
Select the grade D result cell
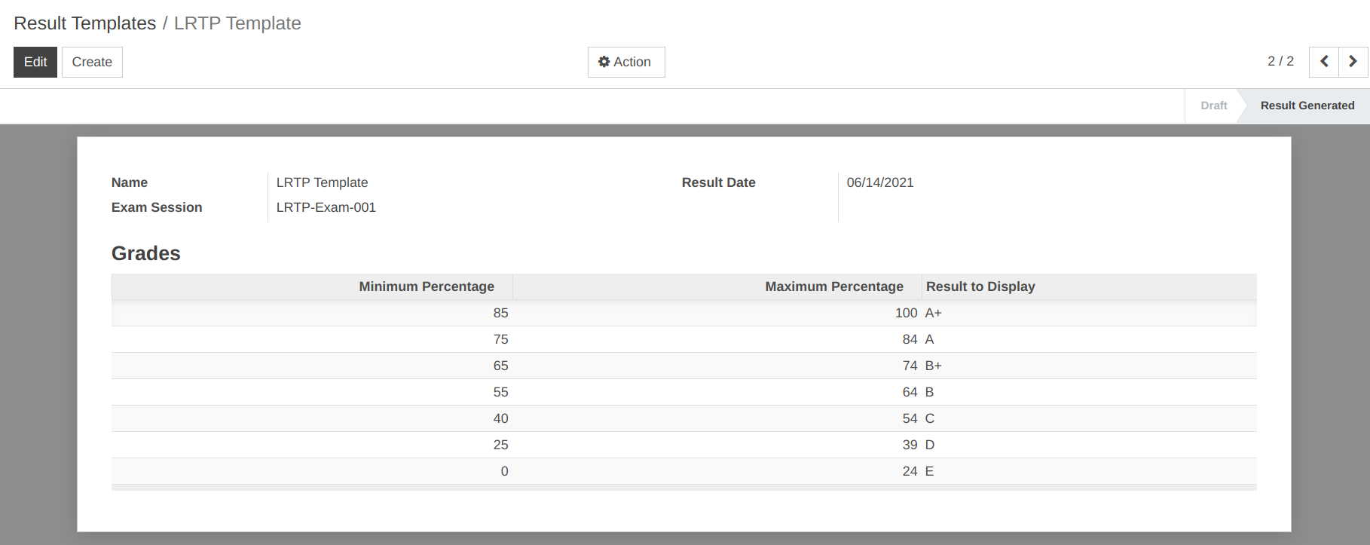(1089, 445)
